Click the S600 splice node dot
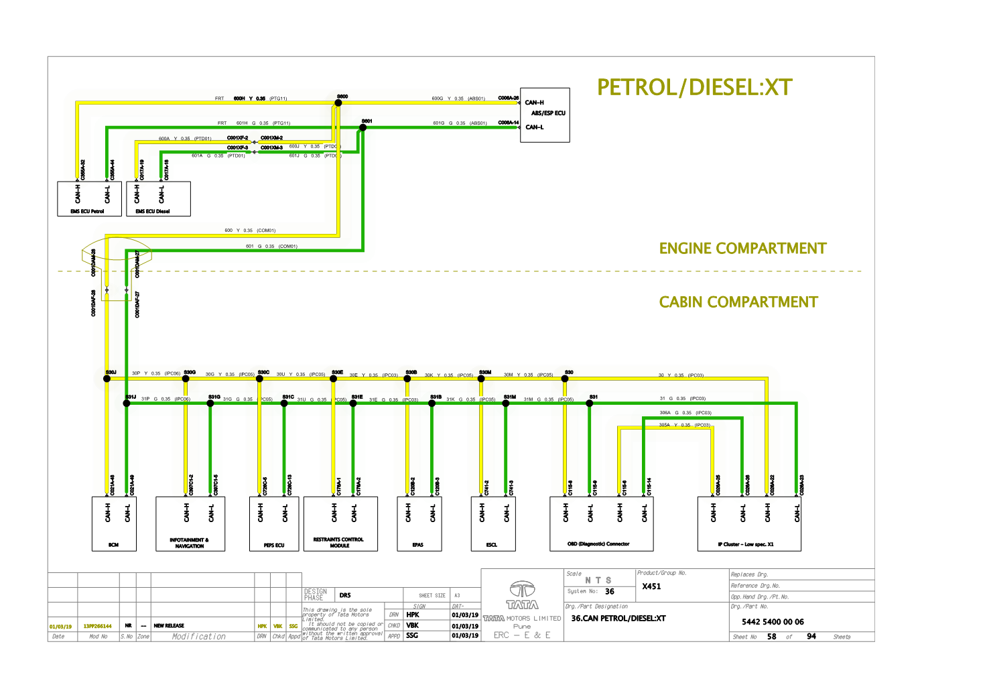Image resolution: width=987 pixels, height=697 pixels. point(338,103)
